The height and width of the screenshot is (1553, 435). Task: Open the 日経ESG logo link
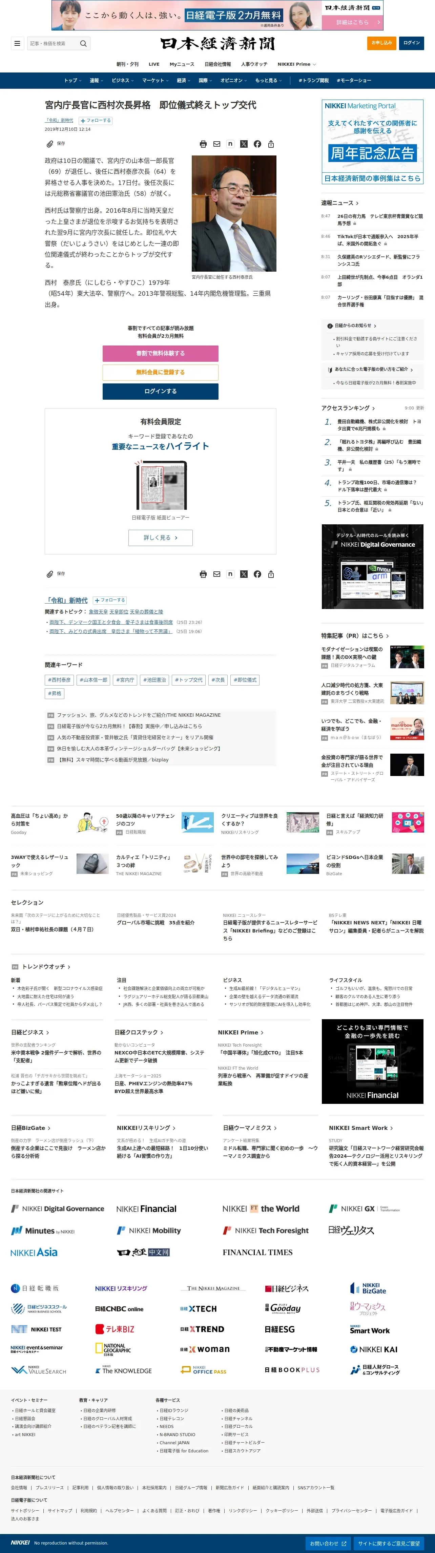280,1329
